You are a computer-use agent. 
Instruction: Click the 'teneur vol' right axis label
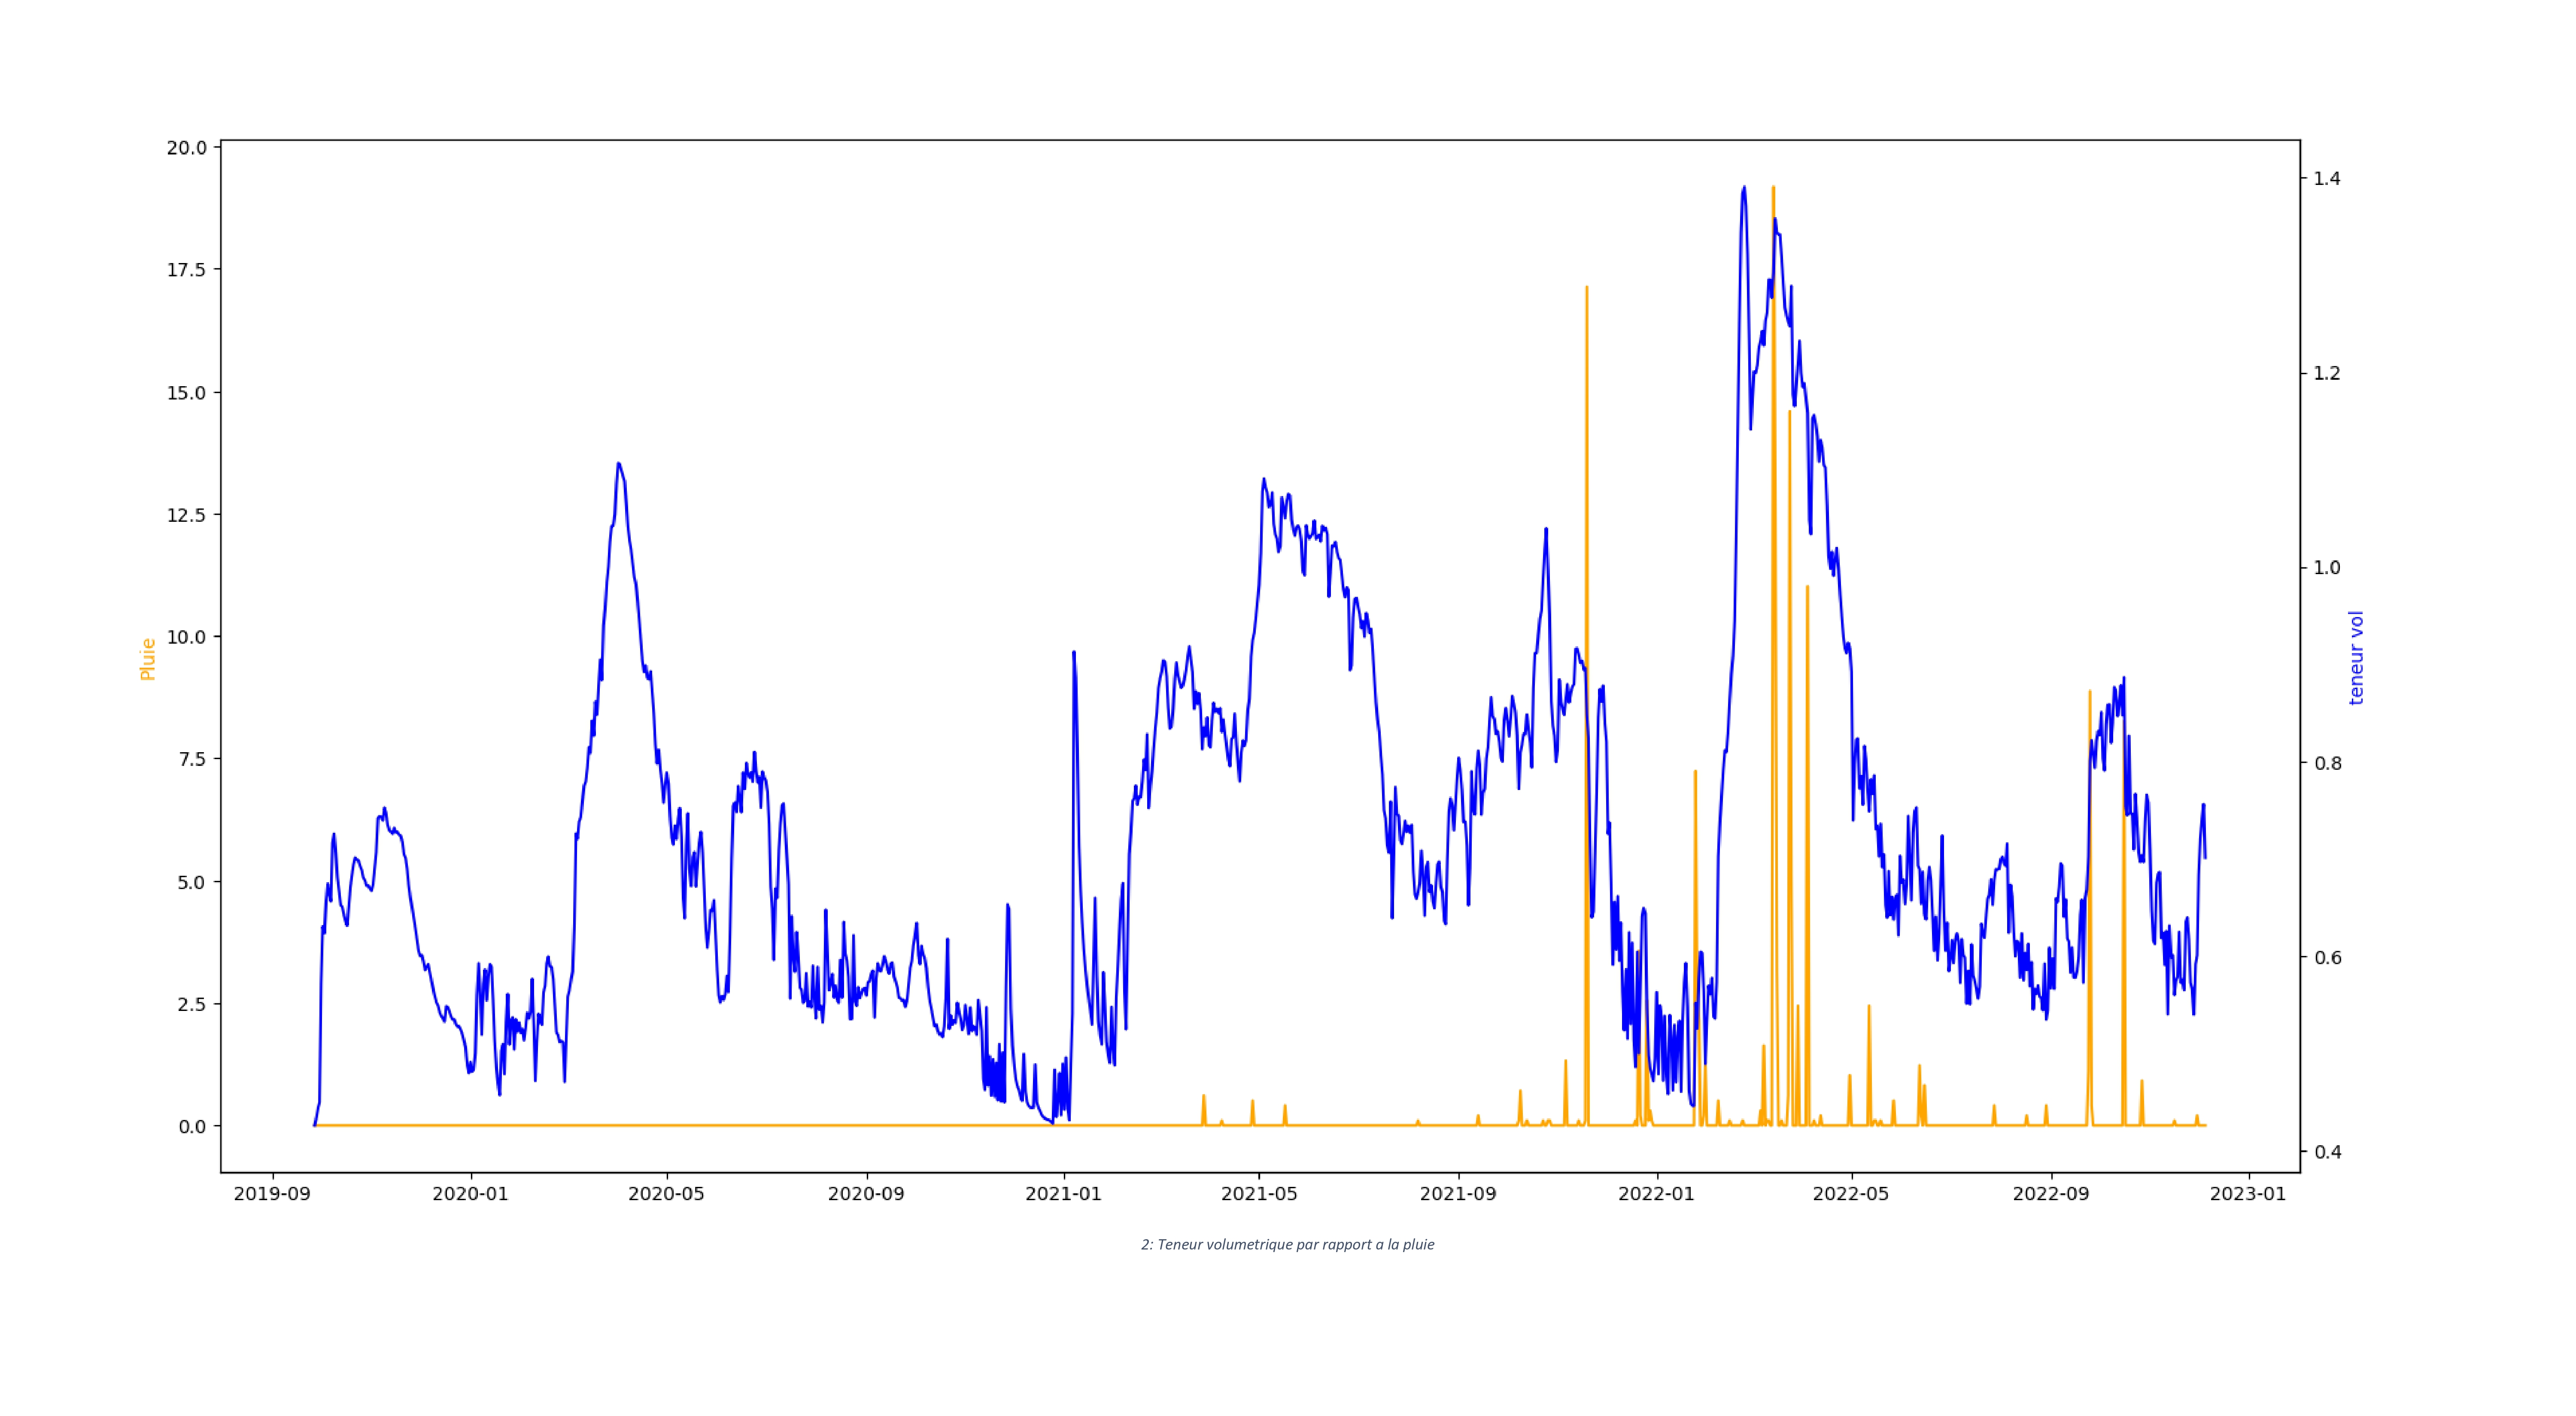pyautogui.click(x=2356, y=657)
